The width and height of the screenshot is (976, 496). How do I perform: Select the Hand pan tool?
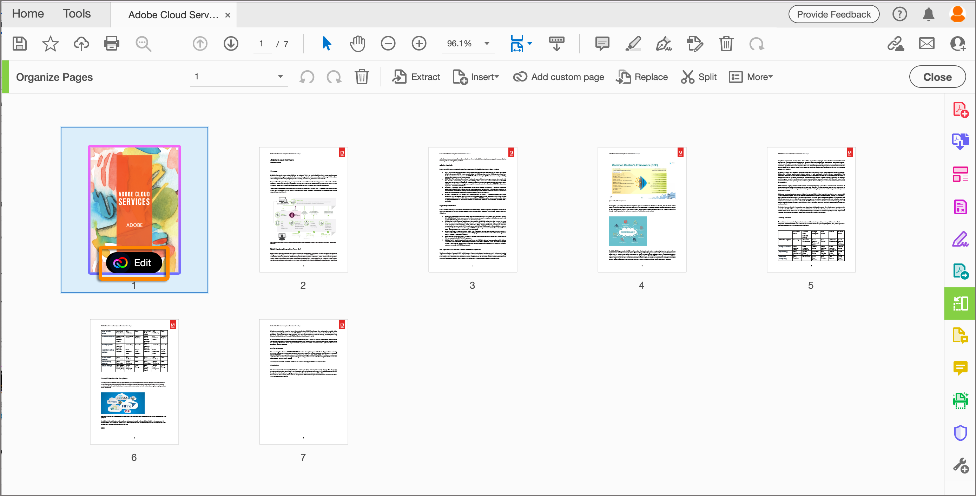357,44
